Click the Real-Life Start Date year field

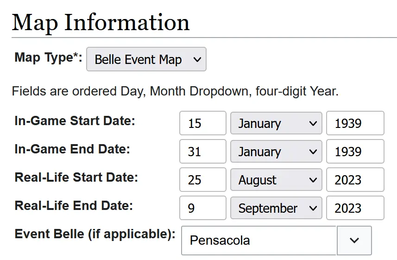point(355,180)
